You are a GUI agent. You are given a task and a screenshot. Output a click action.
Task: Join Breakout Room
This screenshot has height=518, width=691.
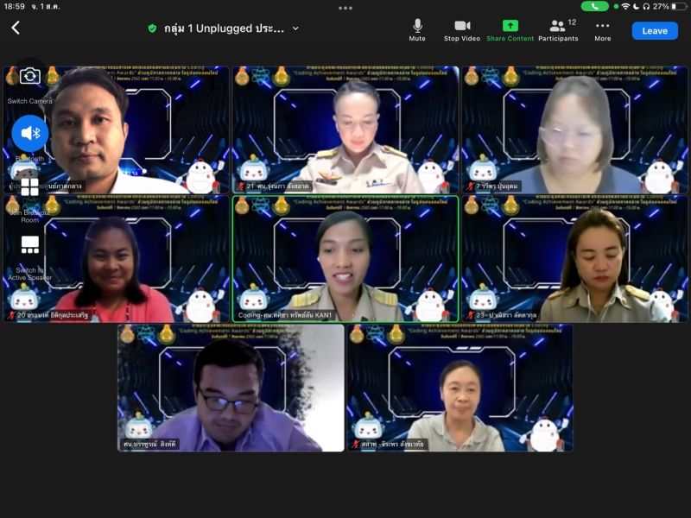[x=30, y=216]
